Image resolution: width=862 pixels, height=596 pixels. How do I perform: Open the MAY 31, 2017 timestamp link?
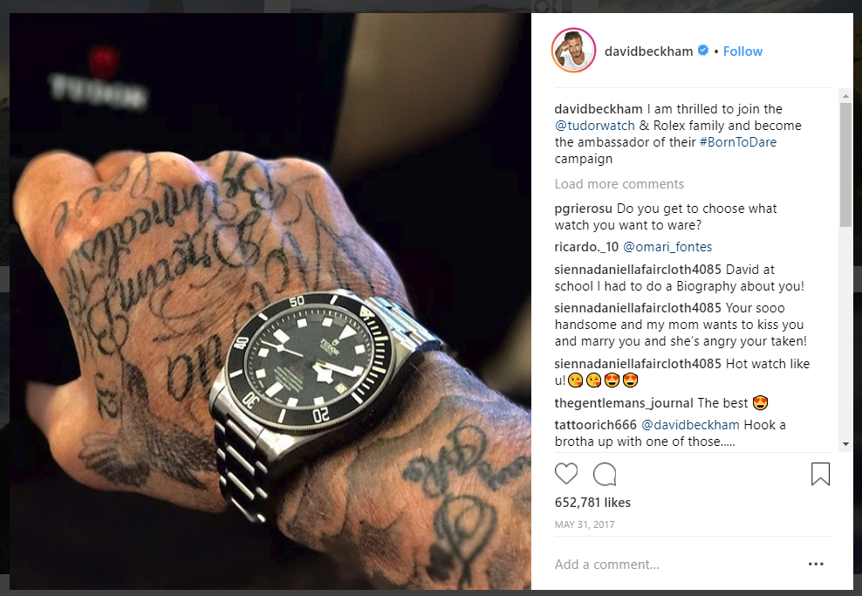tap(585, 524)
